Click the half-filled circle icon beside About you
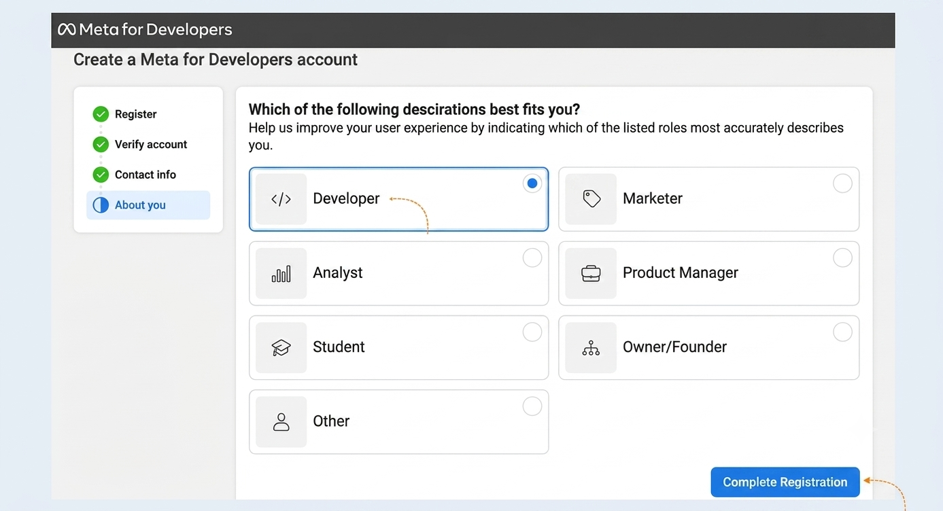Image resolution: width=943 pixels, height=511 pixels. pos(101,205)
